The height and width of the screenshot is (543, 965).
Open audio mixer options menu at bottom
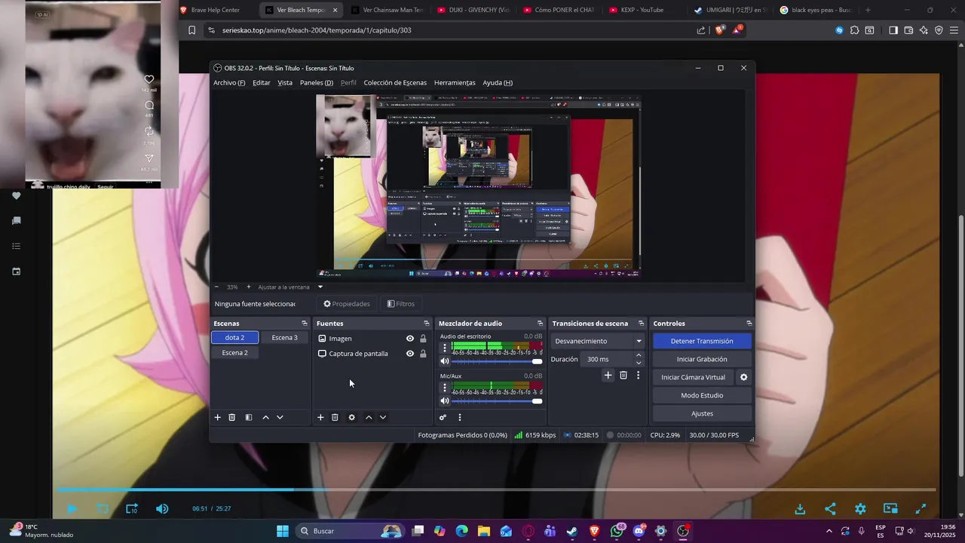[460, 417]
